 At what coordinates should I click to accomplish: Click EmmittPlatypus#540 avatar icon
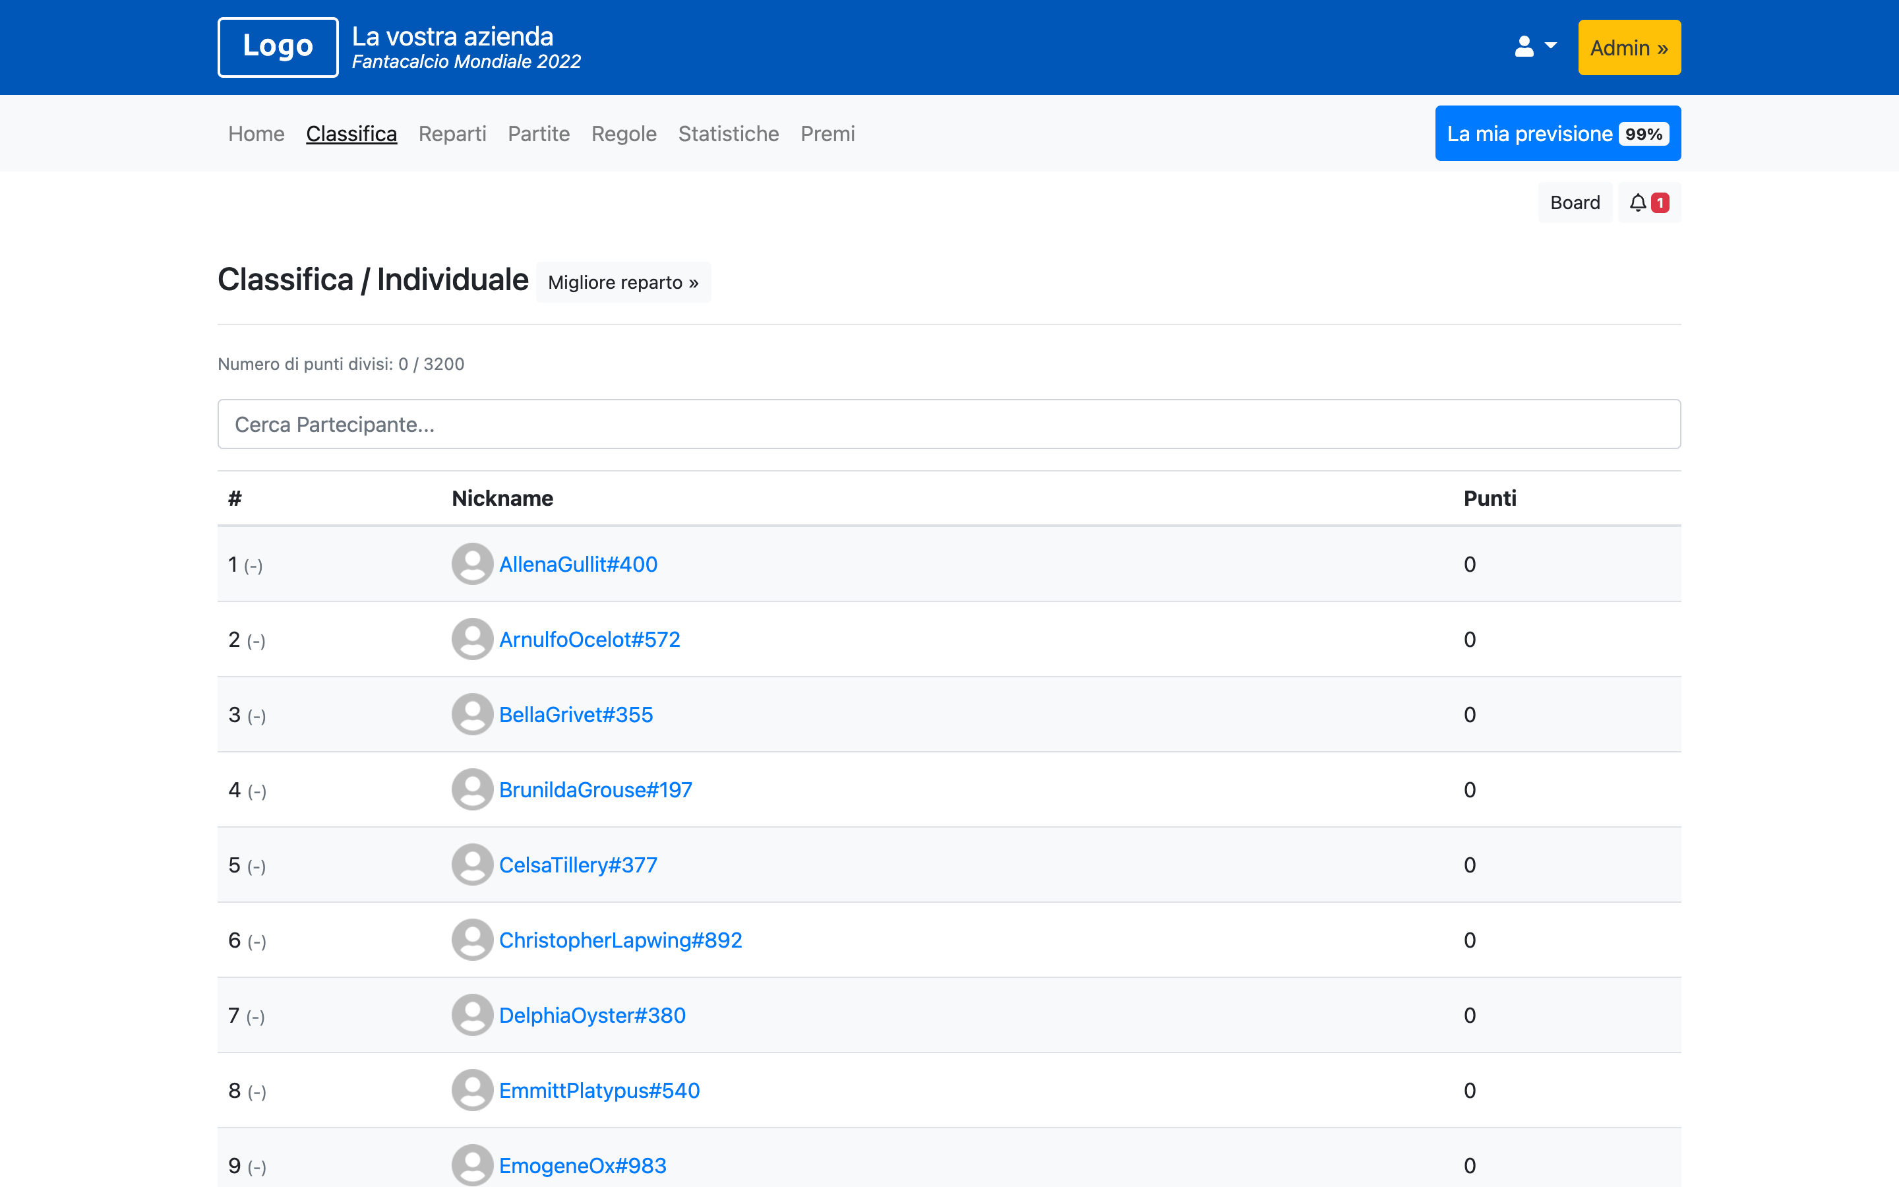[472, 1089]
